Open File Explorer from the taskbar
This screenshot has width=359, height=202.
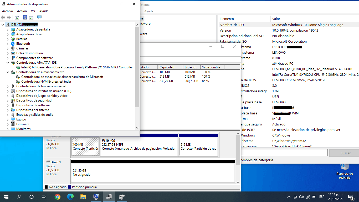83,196
